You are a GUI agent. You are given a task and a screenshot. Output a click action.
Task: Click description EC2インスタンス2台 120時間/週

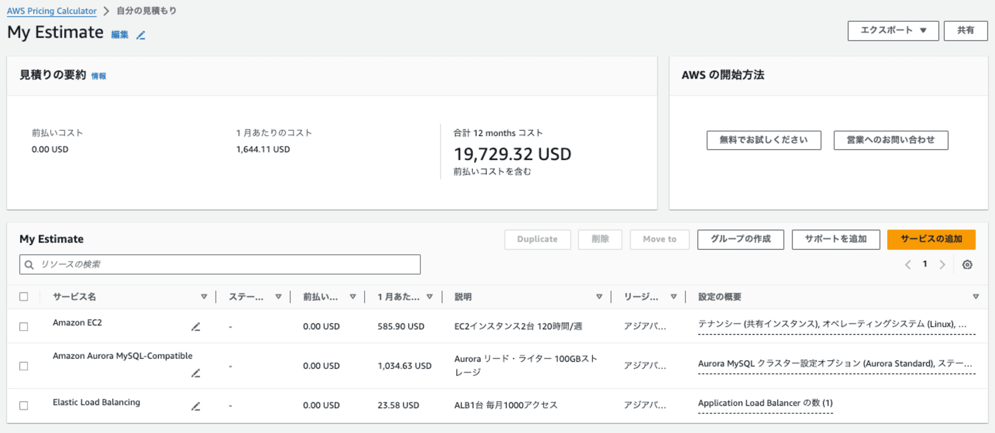(518, 326)
